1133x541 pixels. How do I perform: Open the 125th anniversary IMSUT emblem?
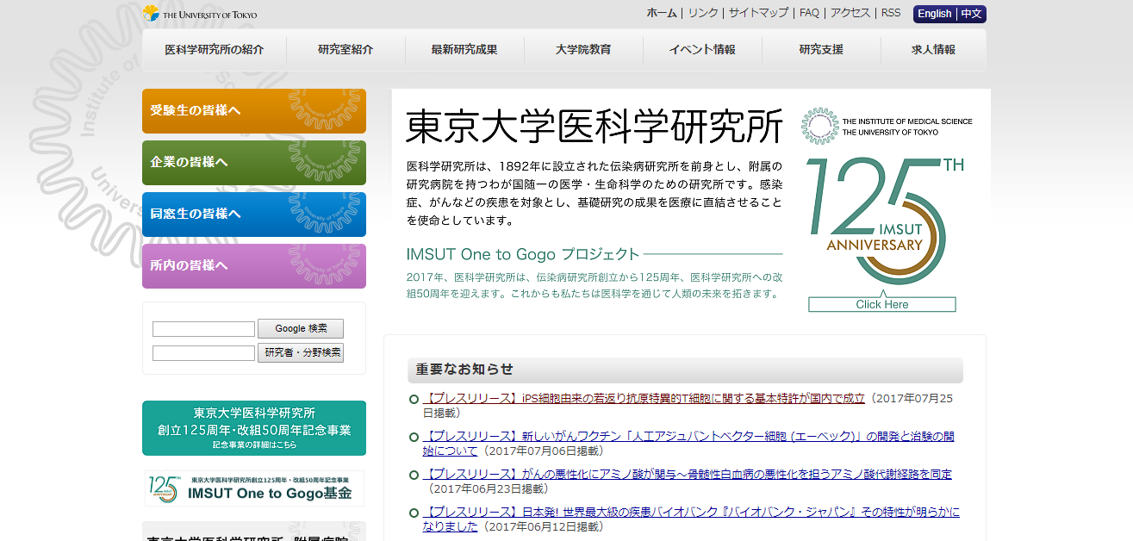coord(885,221)
